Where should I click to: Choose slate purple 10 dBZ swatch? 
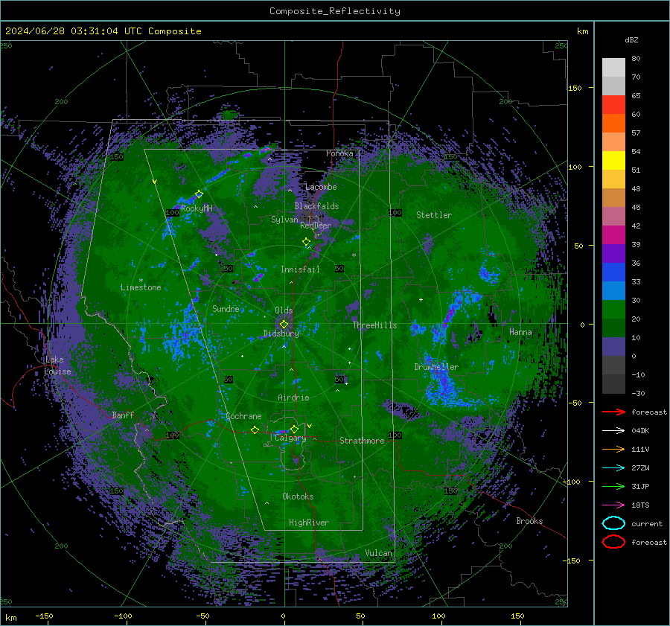pyautogui.click(x=613, y=346)
